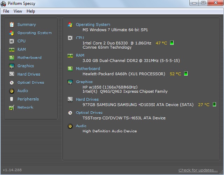
Task: Select Summary in the sidebar
Action: (27, 24)
